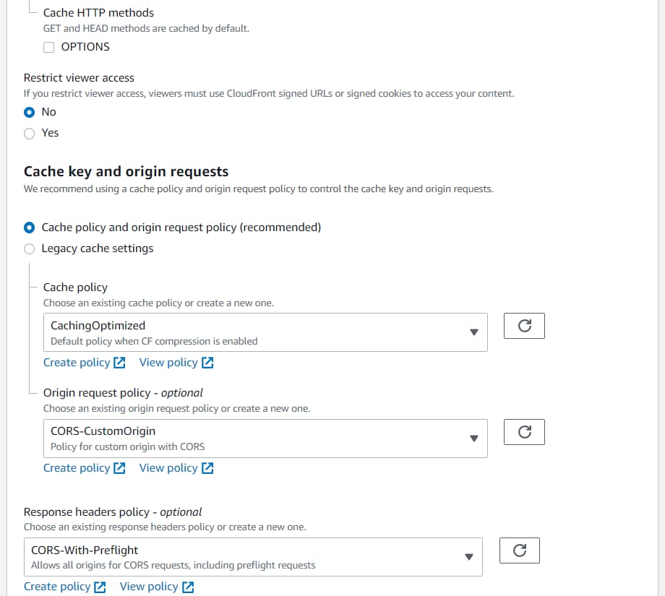
Task: Refresh the Cache policy list
Action: point(524,326)
